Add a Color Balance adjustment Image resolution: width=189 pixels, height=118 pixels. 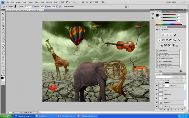click(x=167, y=40)
